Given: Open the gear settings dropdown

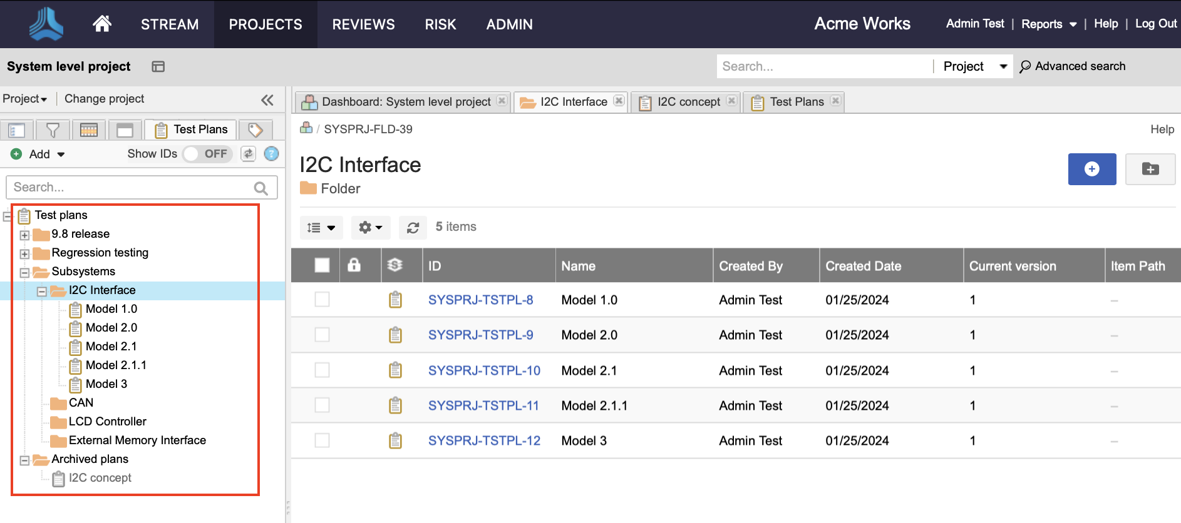Looking at the screenshot, I should click(371, 228).
